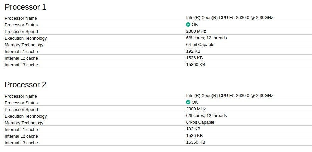The image size is (312, 152).
Task: Click Processor 1's Memory Technology label
Action: 24,45
